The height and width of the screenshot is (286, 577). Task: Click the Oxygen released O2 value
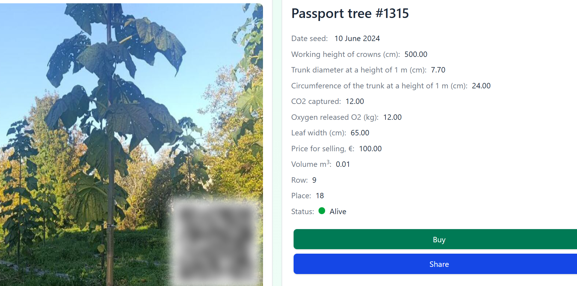coord(392,117)
